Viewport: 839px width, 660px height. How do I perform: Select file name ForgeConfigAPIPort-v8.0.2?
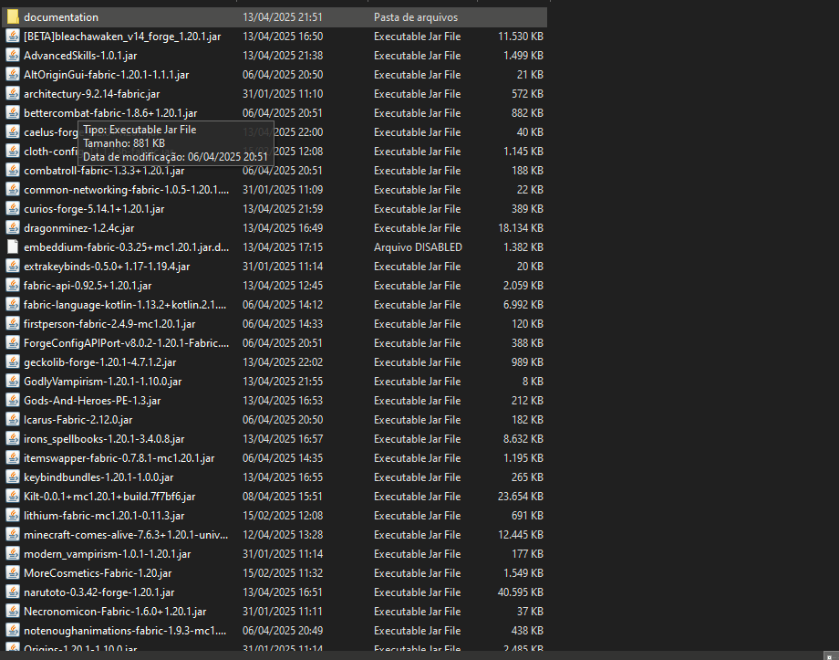click(126, 343)
